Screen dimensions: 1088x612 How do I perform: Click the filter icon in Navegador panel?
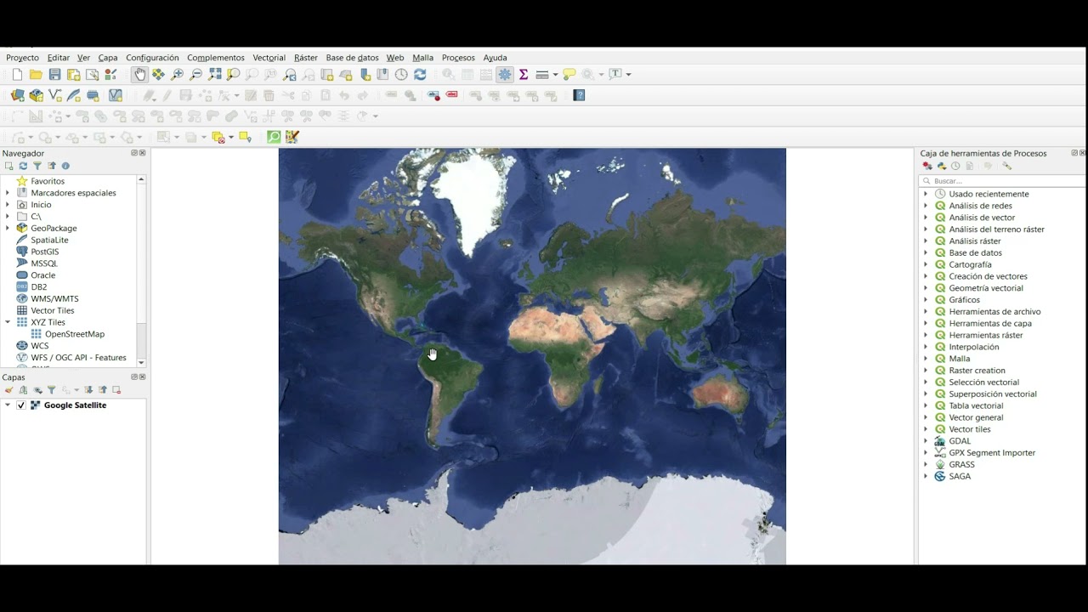[x=37, y=166]
